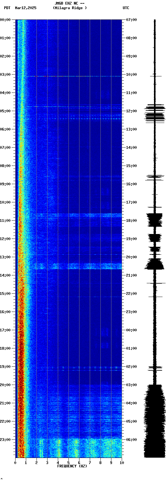Click the 'PDT' time zone header
168x482 pixels.
pos(7,8)
